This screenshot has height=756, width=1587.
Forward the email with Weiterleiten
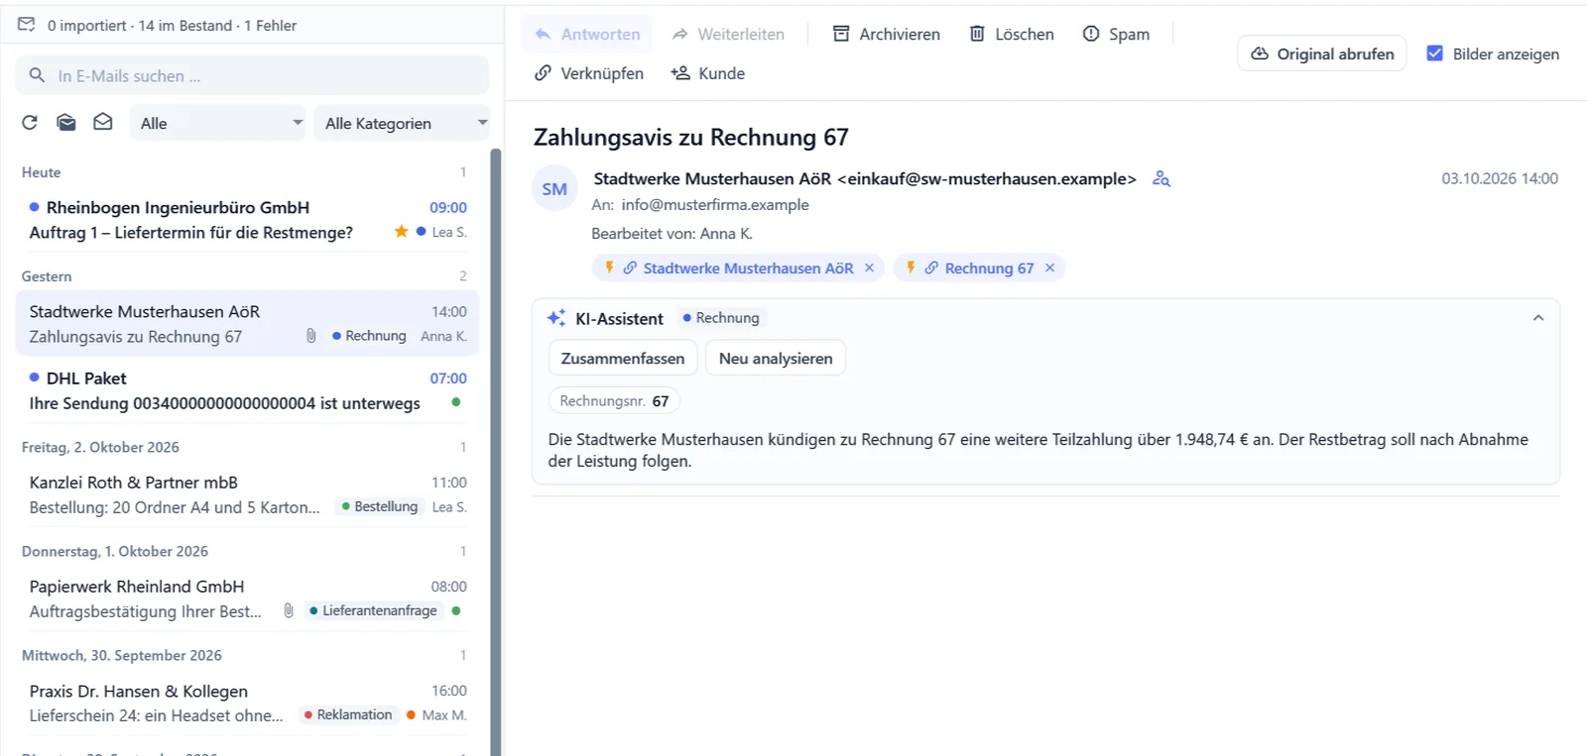(x=728, y=34)
